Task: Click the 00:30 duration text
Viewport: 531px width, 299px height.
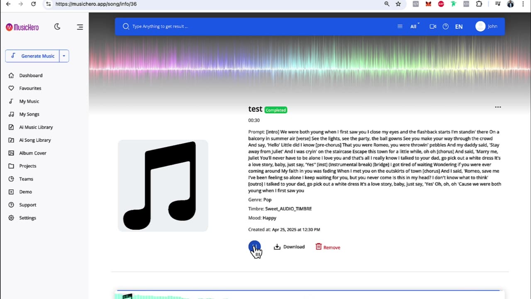Action: 254,120
